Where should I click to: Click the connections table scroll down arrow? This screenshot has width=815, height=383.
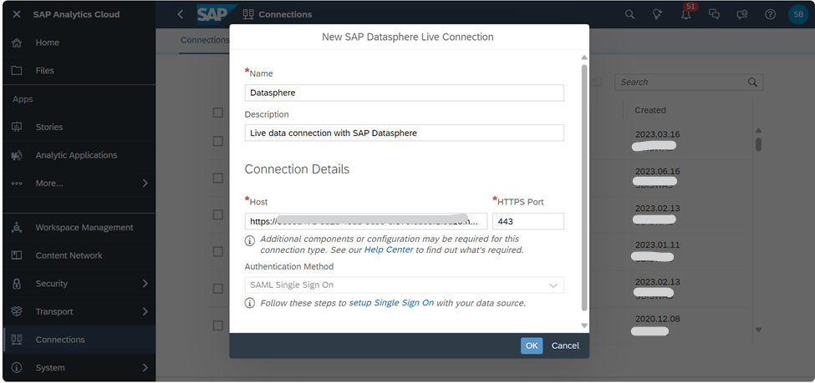(758, 330)
